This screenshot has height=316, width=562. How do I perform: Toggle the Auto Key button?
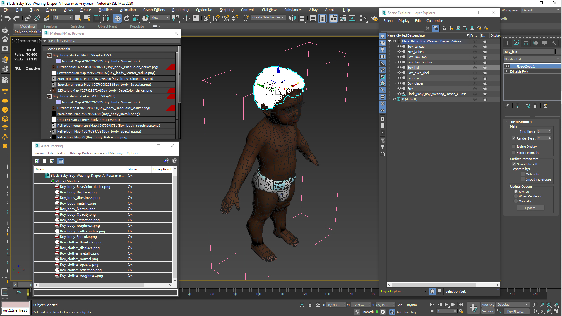coord(487,305)
